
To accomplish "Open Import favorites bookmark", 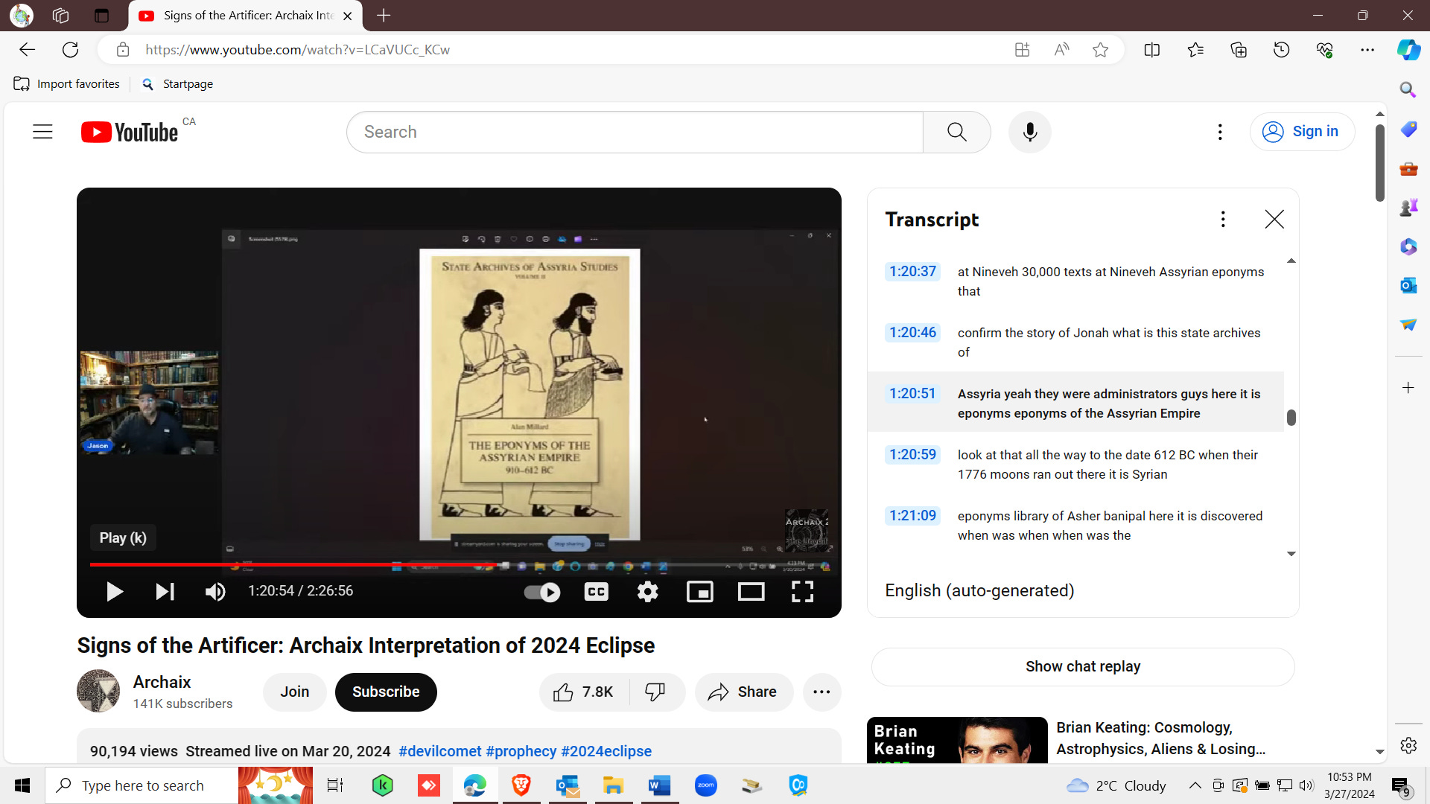I will (x=67, y=84).
